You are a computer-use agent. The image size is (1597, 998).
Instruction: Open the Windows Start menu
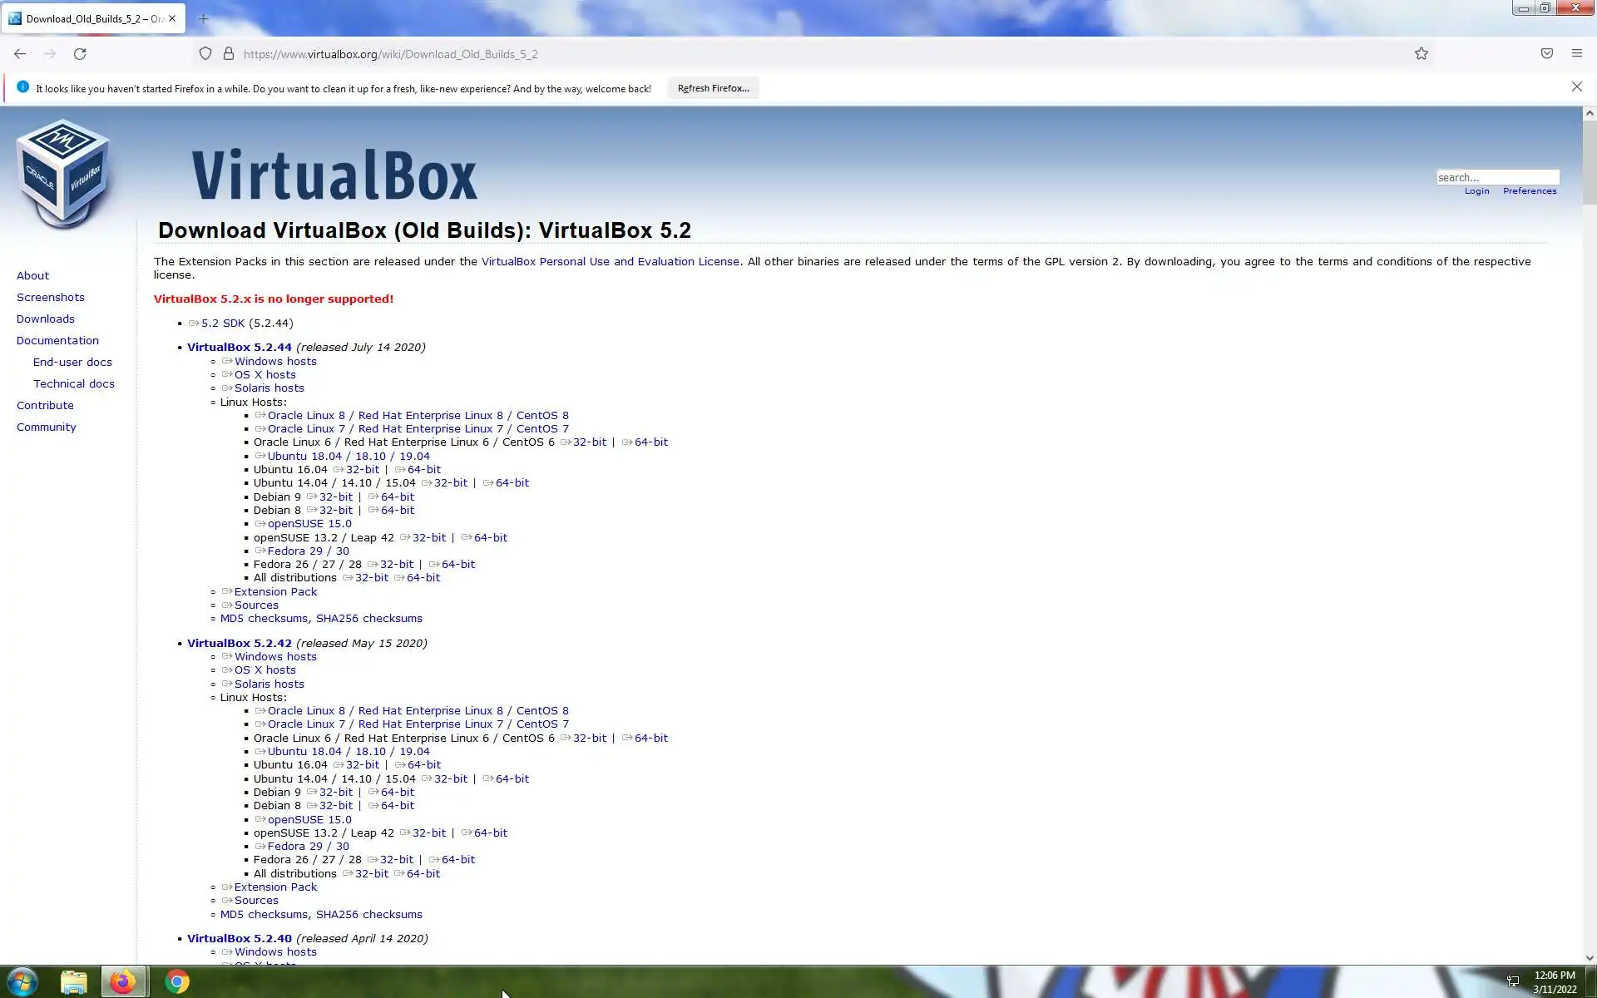pos(22,981)
